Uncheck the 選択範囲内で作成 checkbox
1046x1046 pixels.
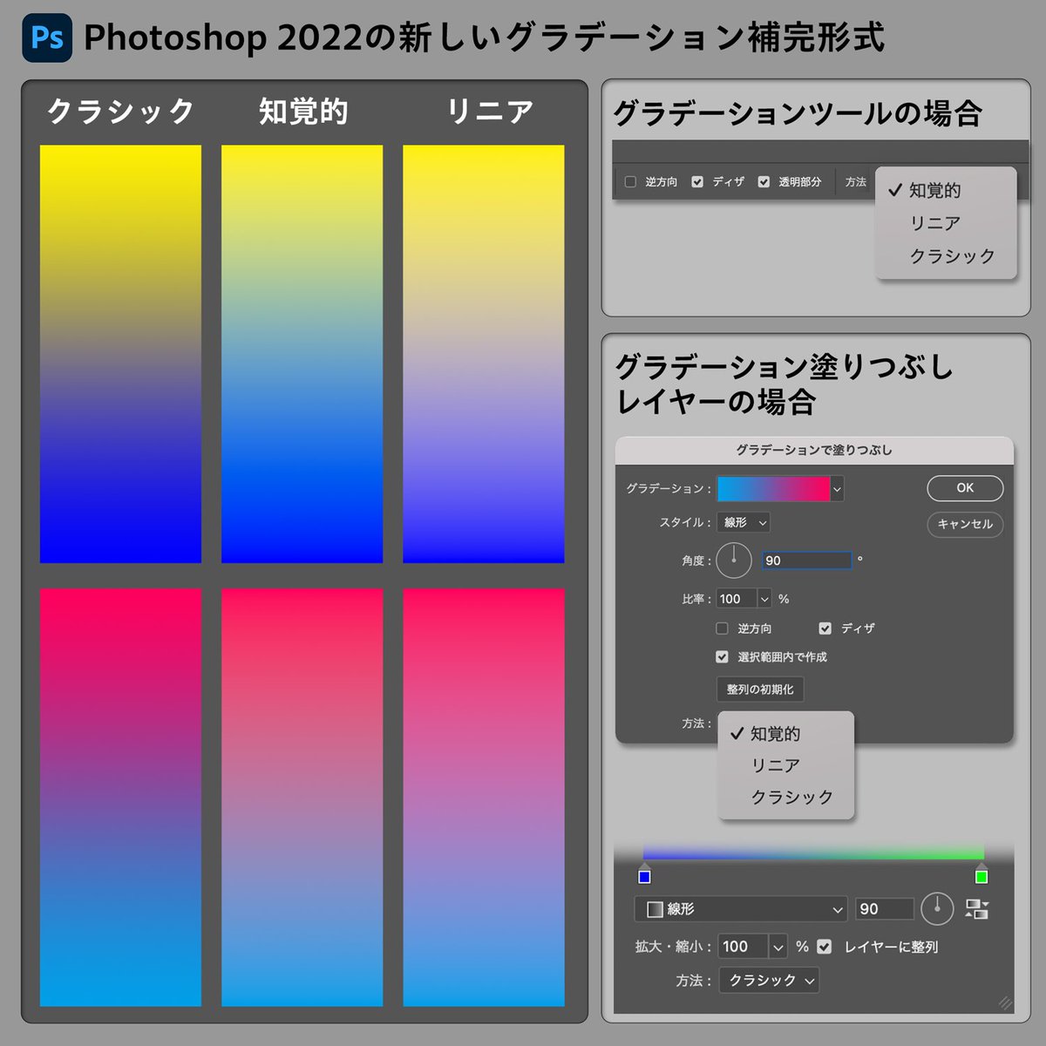[x=722, y=656]
